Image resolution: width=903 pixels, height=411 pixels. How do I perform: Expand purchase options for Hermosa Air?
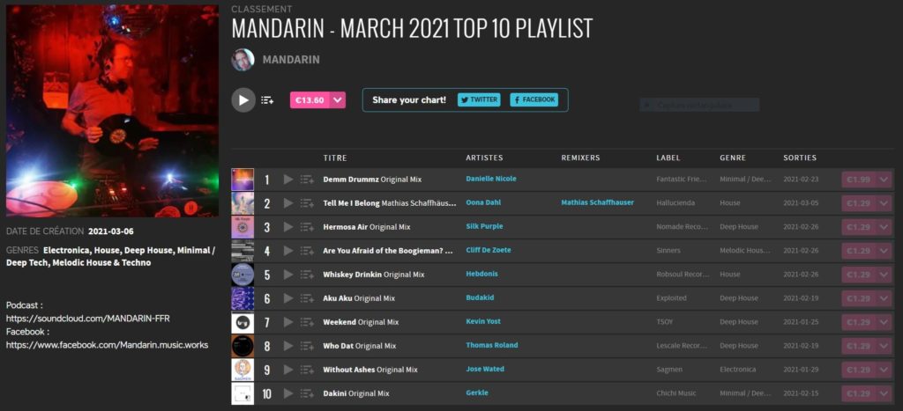click(x=884, y=227)
